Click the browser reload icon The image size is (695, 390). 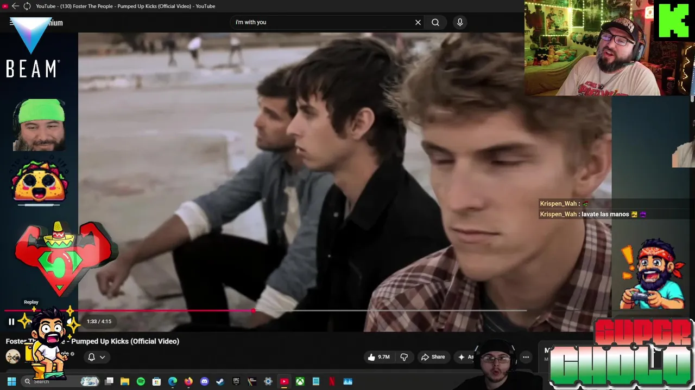tap(27, 6)
